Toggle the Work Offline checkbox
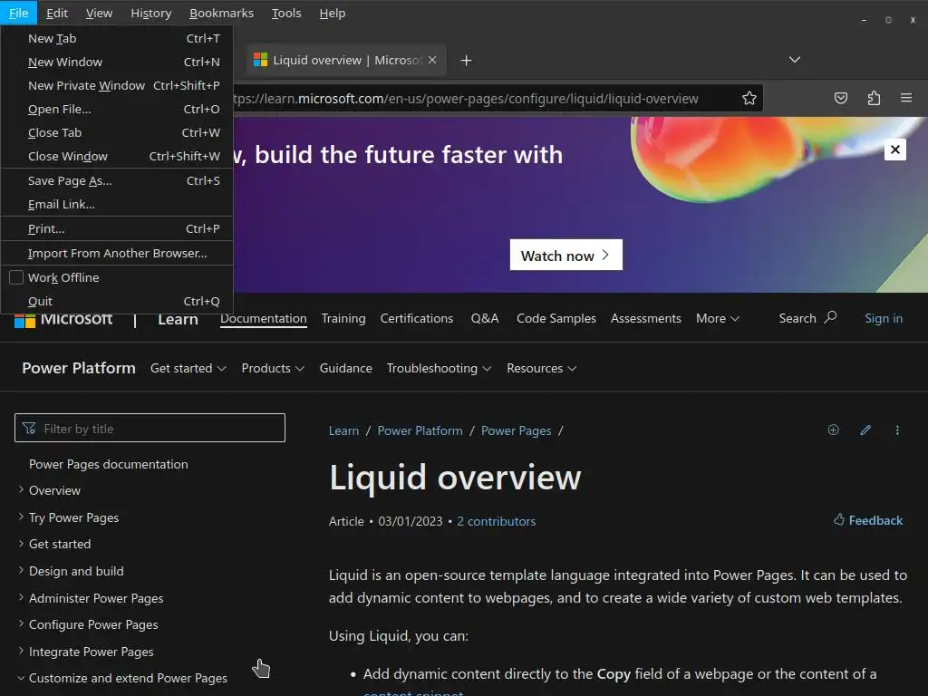Screen dimensions: 928x696 pos(16,277)
